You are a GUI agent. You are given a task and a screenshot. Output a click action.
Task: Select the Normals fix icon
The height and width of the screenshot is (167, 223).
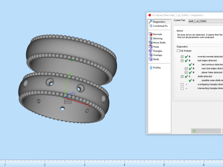[x=151, y=34]
